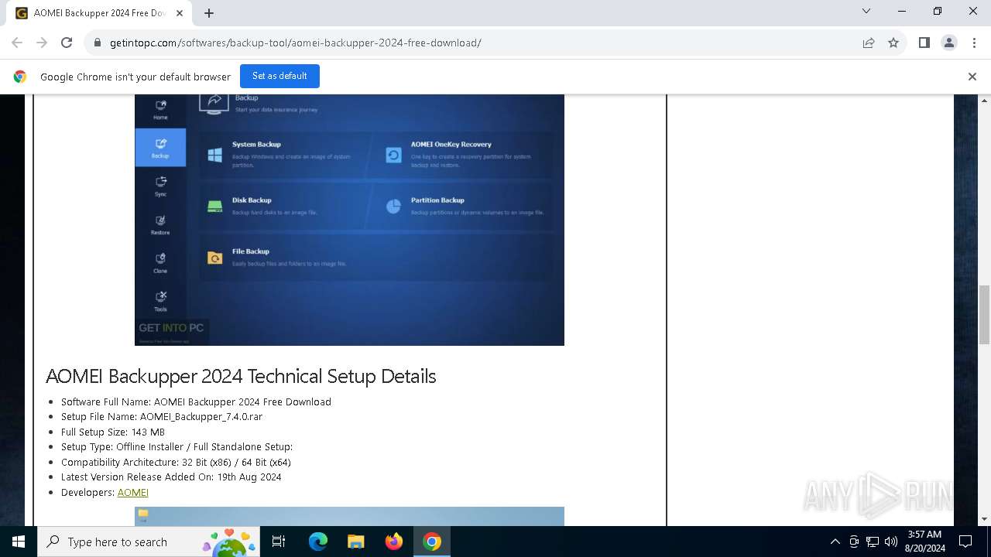Image resolution: width=991 pixels, height=557 pixels.
Task: Click the AOMEI Backupper 2024 Technical Setup Details heading
Action: tap(241, 376)
